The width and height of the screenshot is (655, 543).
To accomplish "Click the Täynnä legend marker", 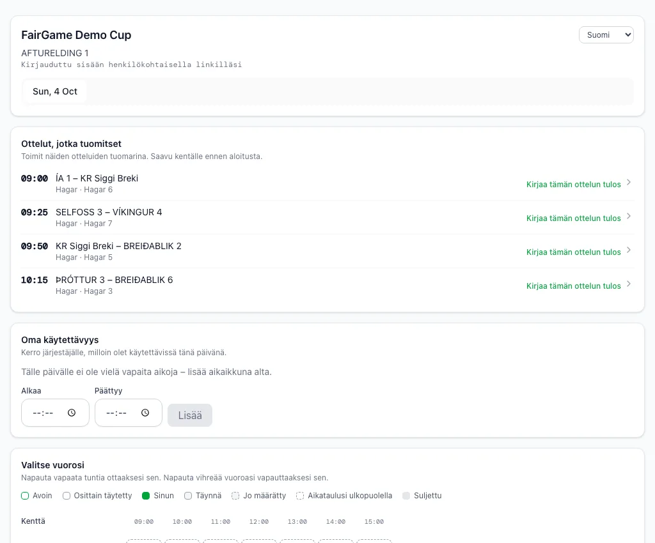I will pos(188,496).
